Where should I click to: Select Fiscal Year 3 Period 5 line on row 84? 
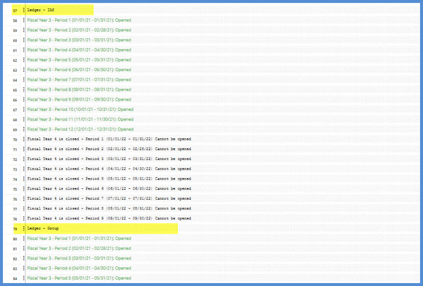79,278
